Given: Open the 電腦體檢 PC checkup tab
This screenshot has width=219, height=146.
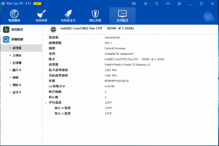Looking at the screenshot, I should (14, 16).
